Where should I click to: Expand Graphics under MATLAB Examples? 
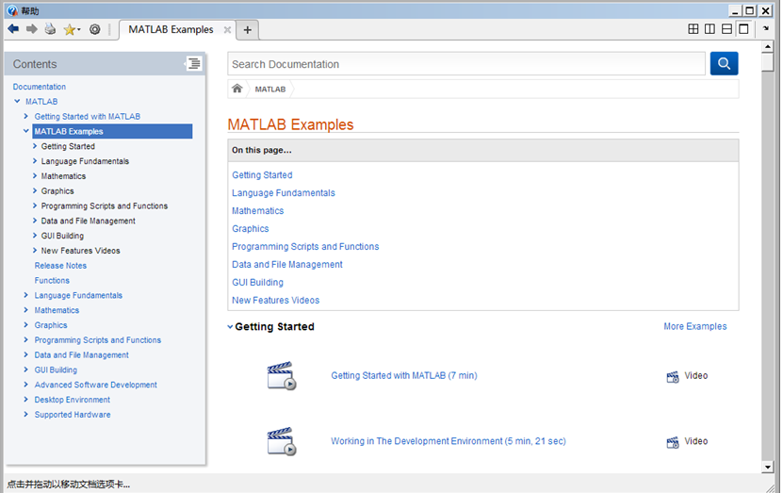(35, 191)
